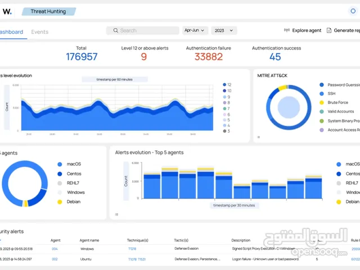Sort by Technique(s) column header

tap(137, 240)
